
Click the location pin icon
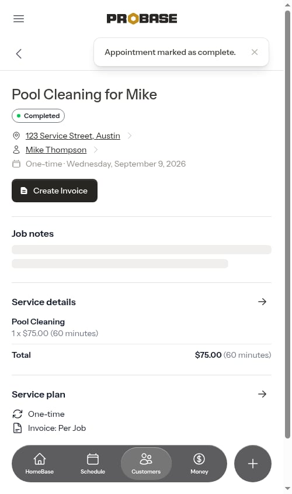click(16, 136)
